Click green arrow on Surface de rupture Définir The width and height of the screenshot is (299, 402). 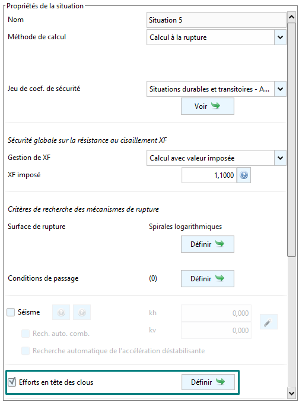tap(220, 244)
